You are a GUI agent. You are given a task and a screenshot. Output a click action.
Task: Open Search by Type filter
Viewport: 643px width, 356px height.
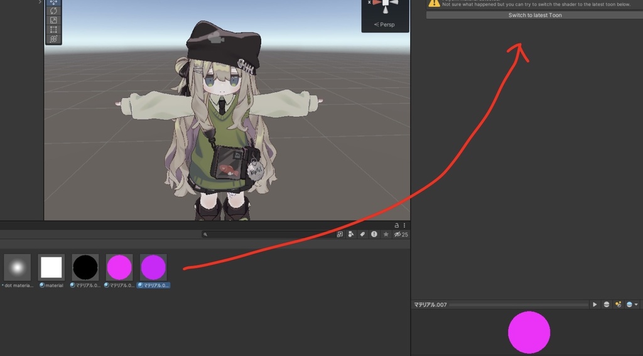pyautogui.click(x=351, y=234)
